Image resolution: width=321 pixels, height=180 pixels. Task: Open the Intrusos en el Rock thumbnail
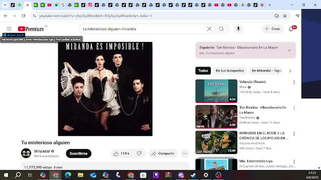tap(216, 142)
